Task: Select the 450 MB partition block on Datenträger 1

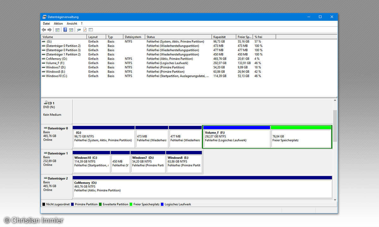Action: coord(120,162)
